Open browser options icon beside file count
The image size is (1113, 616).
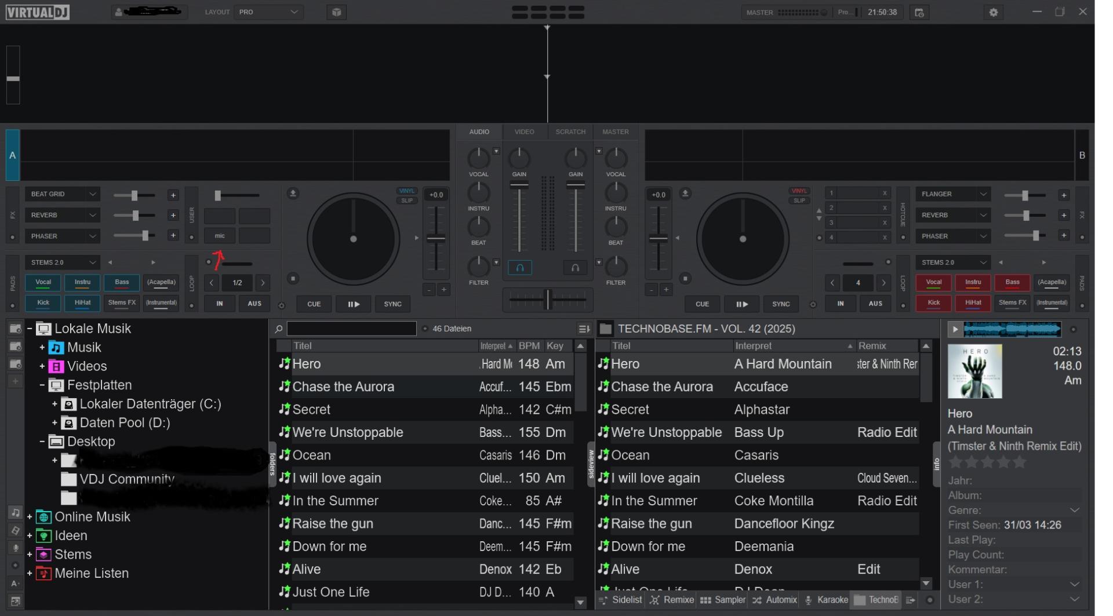584,329
